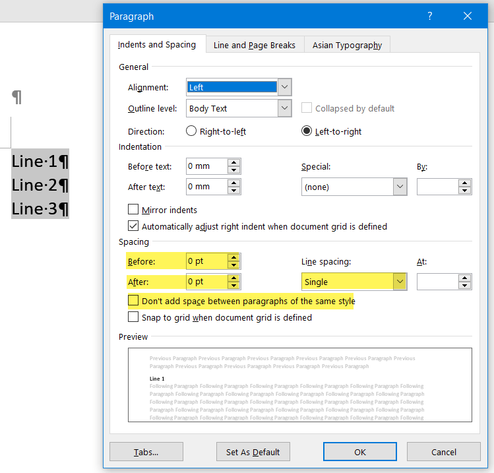Viewport: 494px width, 473px height.
Task: Decrease Spacing After with down arrow
Action: point(233,285)
